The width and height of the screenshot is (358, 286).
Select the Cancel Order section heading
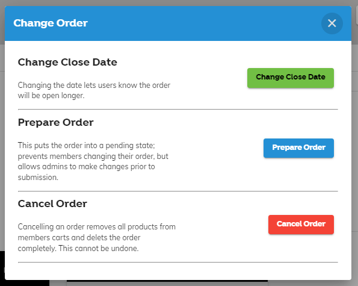(52, 204)
